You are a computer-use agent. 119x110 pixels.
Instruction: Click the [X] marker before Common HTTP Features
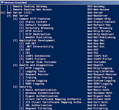pyautogui.click(x=15, y=19)
